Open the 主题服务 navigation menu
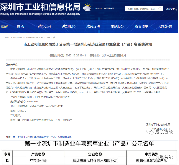The height and width of the screenshot is (165, 179). click(117, 26)
